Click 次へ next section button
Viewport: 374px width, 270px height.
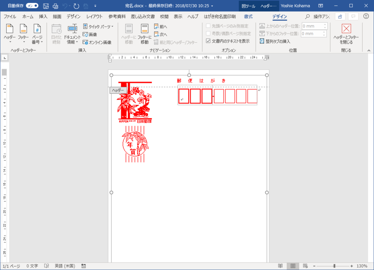pos(161,34)
